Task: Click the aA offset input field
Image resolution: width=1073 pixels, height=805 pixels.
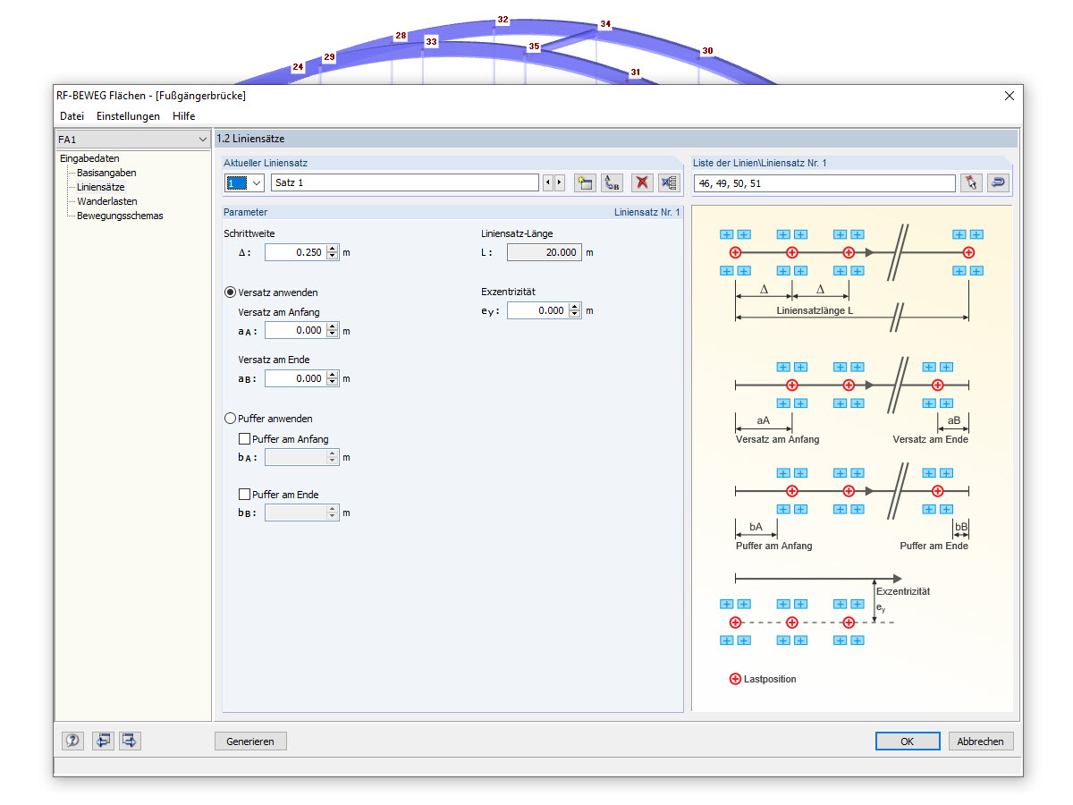Action: (x=296, y=330)
